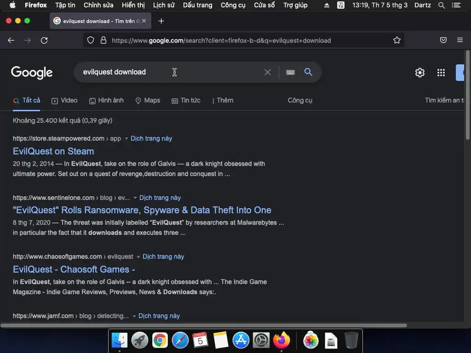Open Photos app from the Dock
471x353 pixels.
(x=311, y=341)
